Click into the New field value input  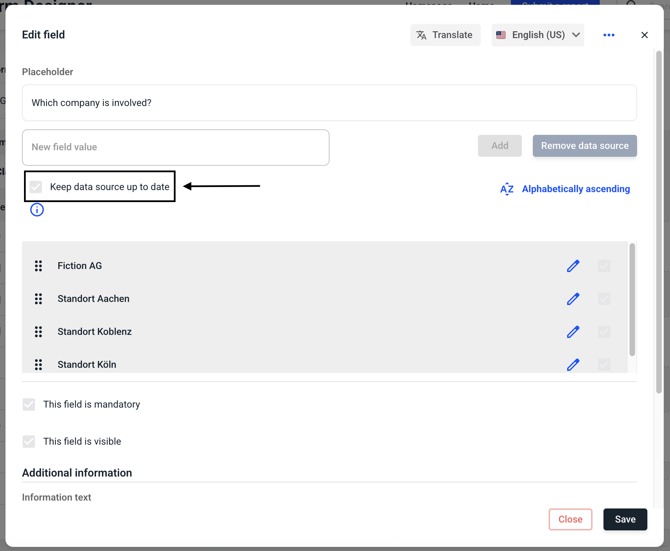coord(176,148)
